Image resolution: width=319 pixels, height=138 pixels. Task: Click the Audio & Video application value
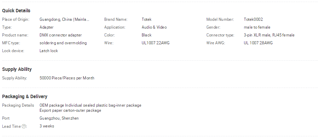click(154, 27)
